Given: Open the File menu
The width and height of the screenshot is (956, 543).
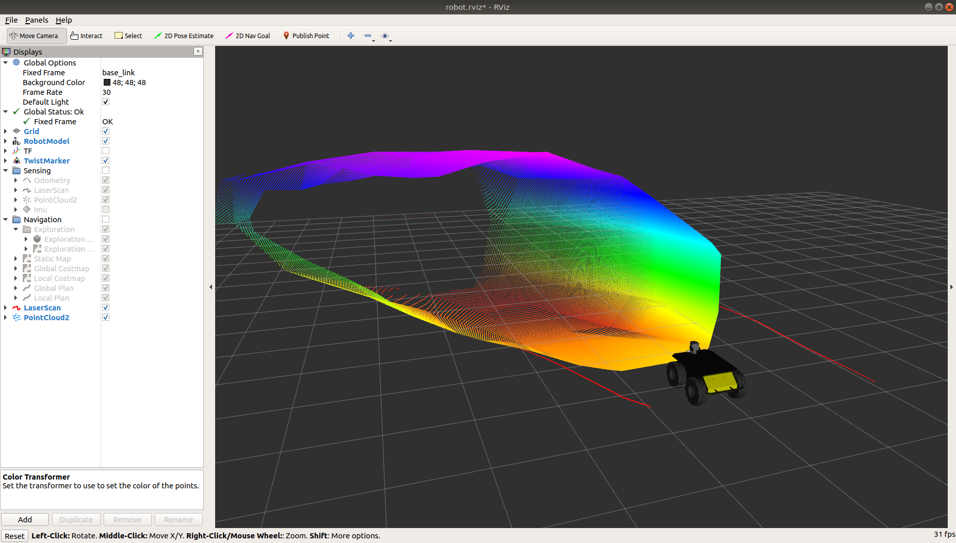Looking at the screenshot, I should (11, 20).
